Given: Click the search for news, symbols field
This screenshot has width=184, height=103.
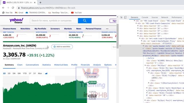Looking at the screenshot, I should tap(54, 21).
